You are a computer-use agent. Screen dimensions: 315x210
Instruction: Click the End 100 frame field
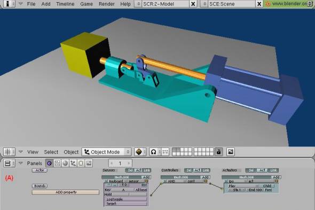(255, 190)
